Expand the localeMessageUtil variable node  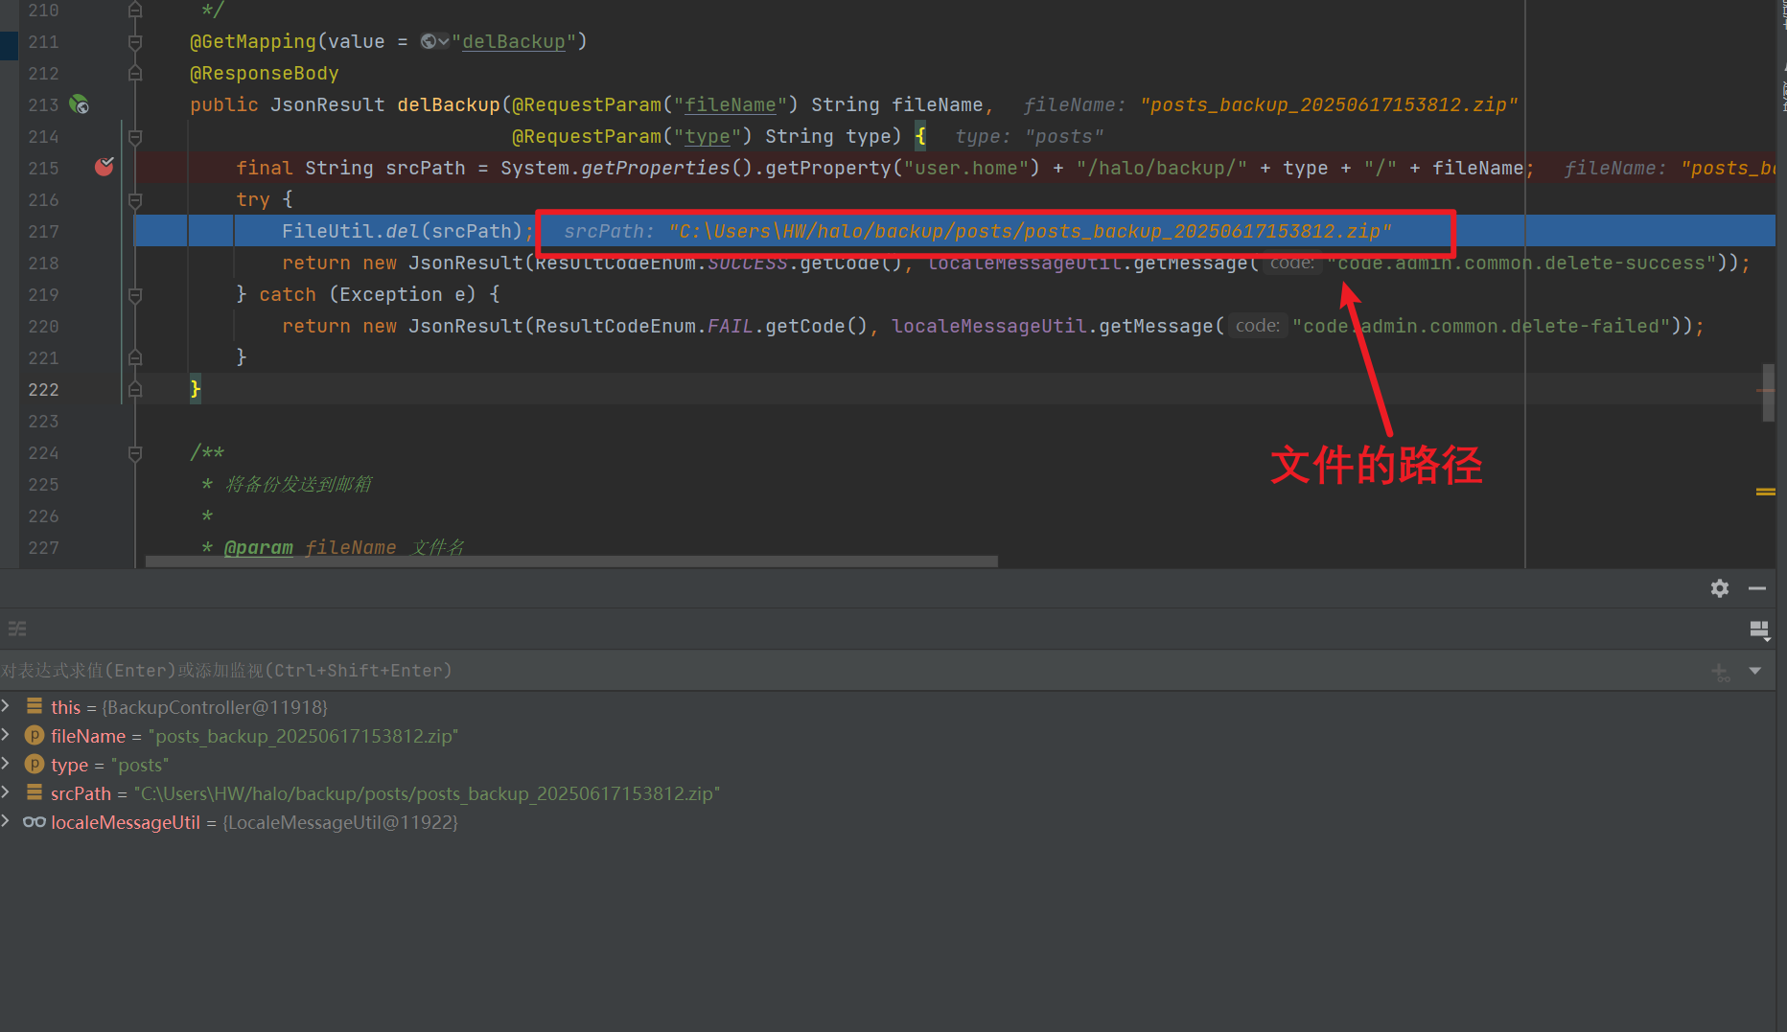coord(7,821)
